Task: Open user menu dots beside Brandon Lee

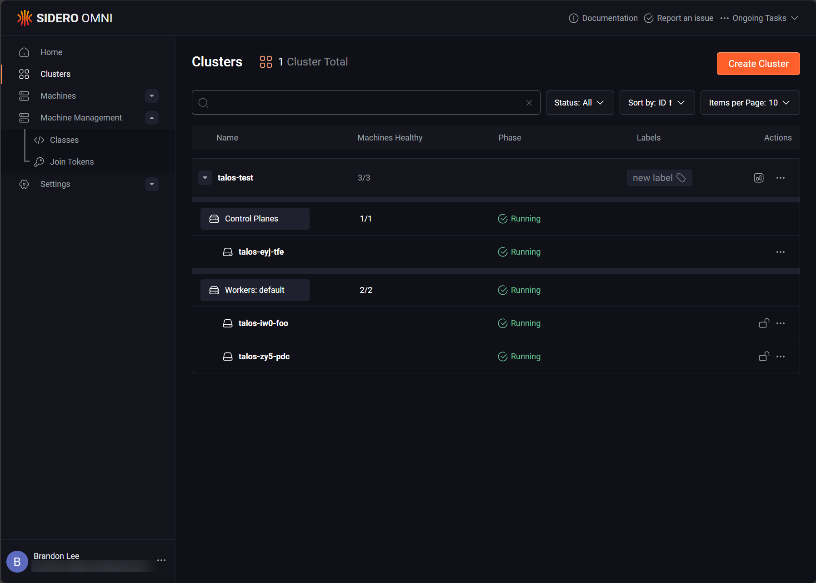Action: pyautogui.click(x=161, y=560)
